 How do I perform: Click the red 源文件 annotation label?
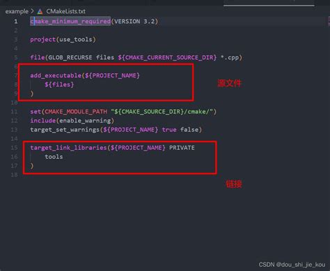pos(230,83)
